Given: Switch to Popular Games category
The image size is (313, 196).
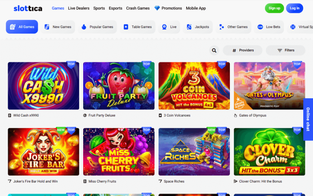Looking at the screenshot, I should pyautogui.click(x=98, y=27).
